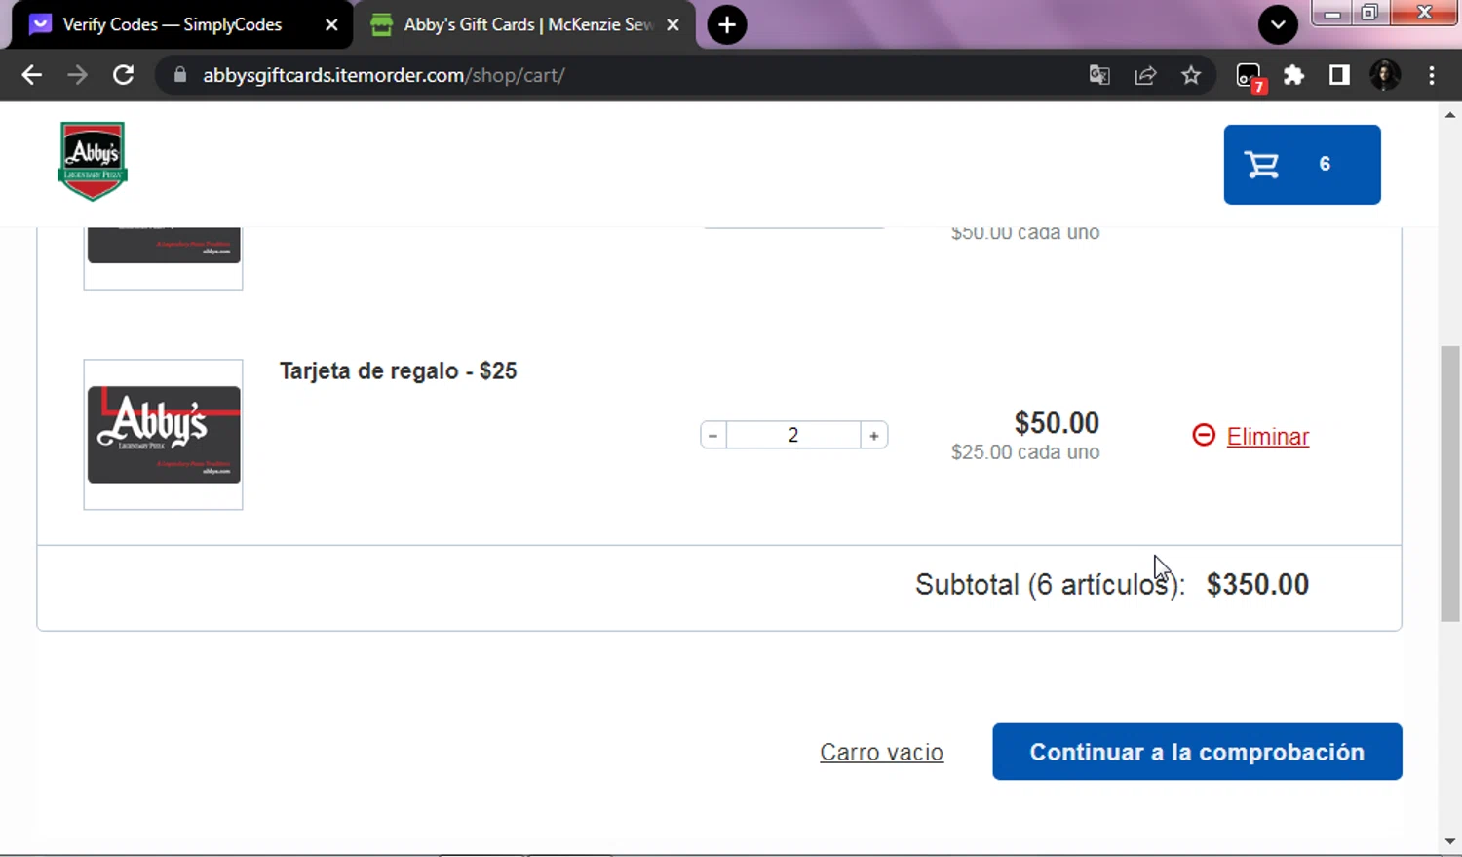The height and width of the screenshot is (857, 1462).
Task: Open the Chrome three-dot menu
Action: (1432, 75)
